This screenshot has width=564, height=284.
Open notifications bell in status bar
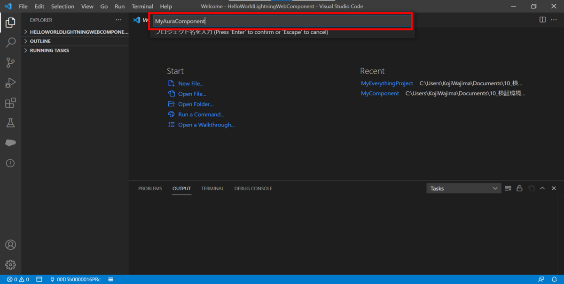(554, 279)
